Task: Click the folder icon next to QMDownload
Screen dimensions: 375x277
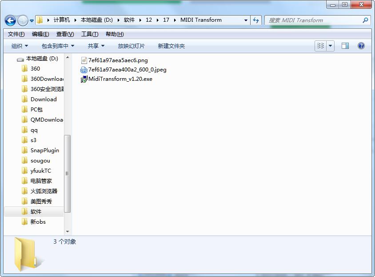Action: (x=24, y=119)
